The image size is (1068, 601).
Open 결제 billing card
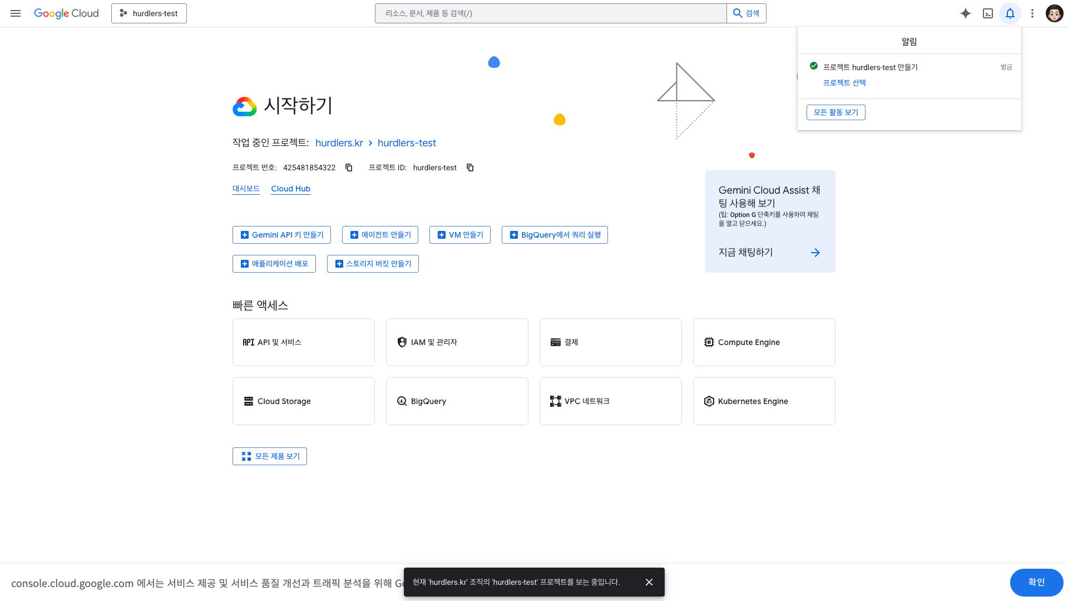point(611,342)
